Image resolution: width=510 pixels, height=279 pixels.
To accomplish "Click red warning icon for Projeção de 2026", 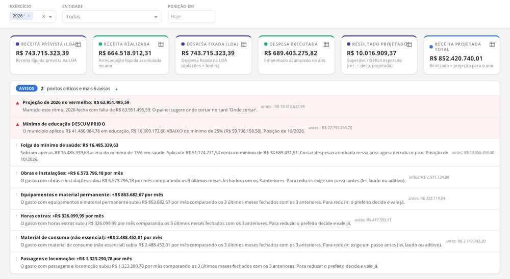I will click(x=17, y=103).
